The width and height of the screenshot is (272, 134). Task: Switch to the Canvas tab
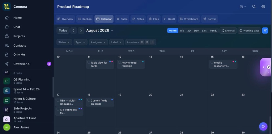(210, 19)
